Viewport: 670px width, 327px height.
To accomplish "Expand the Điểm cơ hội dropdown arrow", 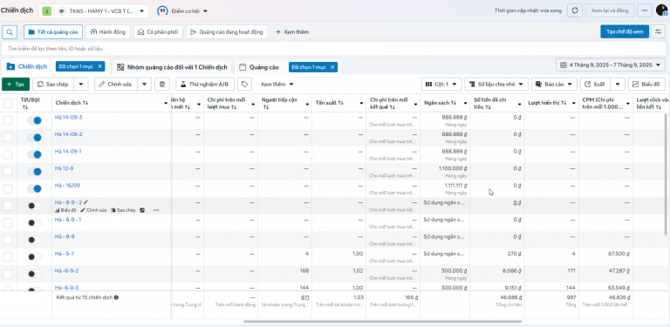I will click(205, 11).
